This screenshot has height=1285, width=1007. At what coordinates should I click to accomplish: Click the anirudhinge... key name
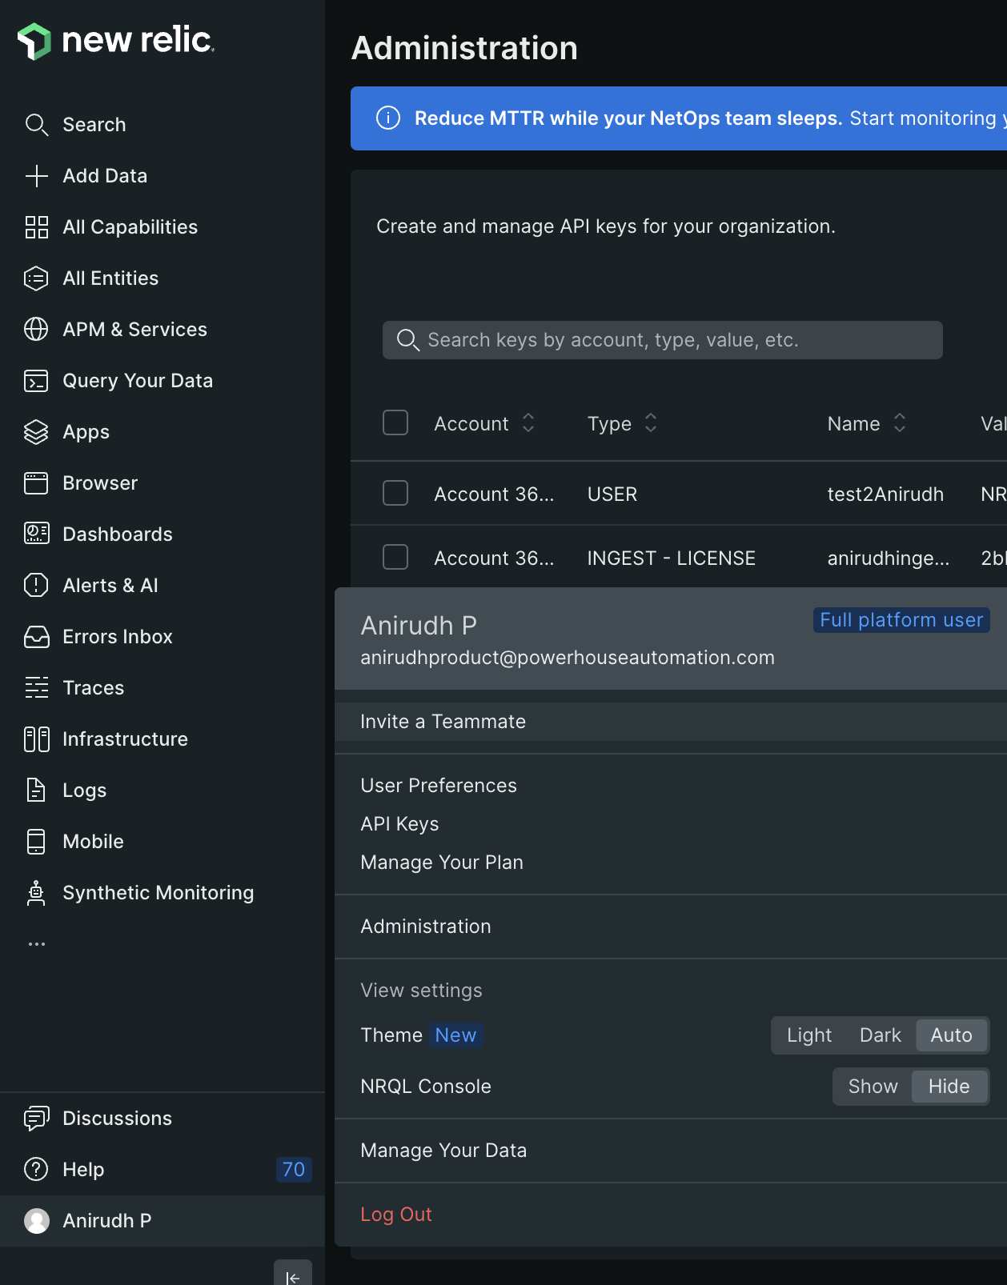pos(889,558)
